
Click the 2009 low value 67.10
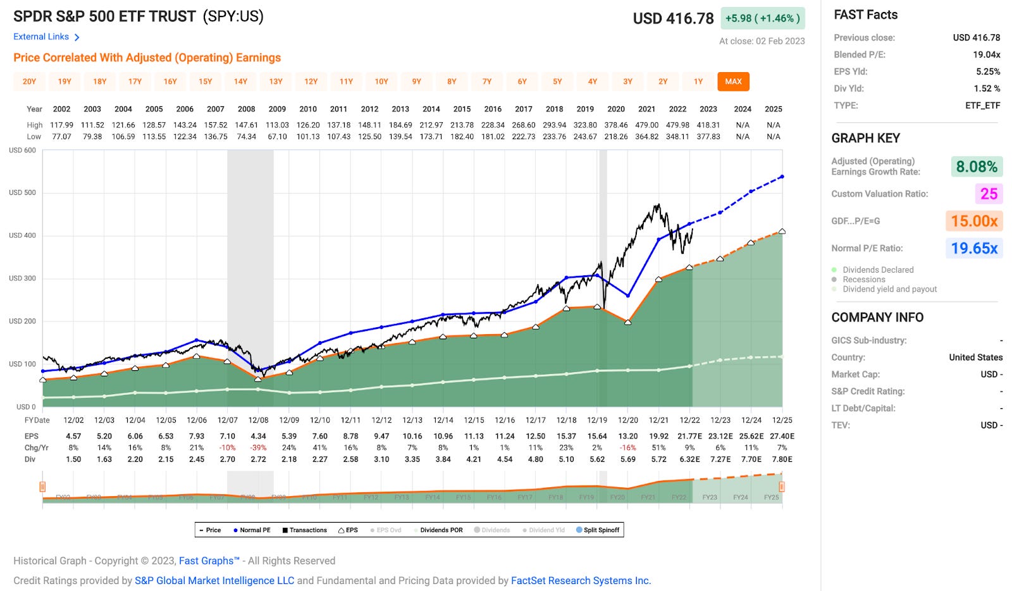(277, 137)
